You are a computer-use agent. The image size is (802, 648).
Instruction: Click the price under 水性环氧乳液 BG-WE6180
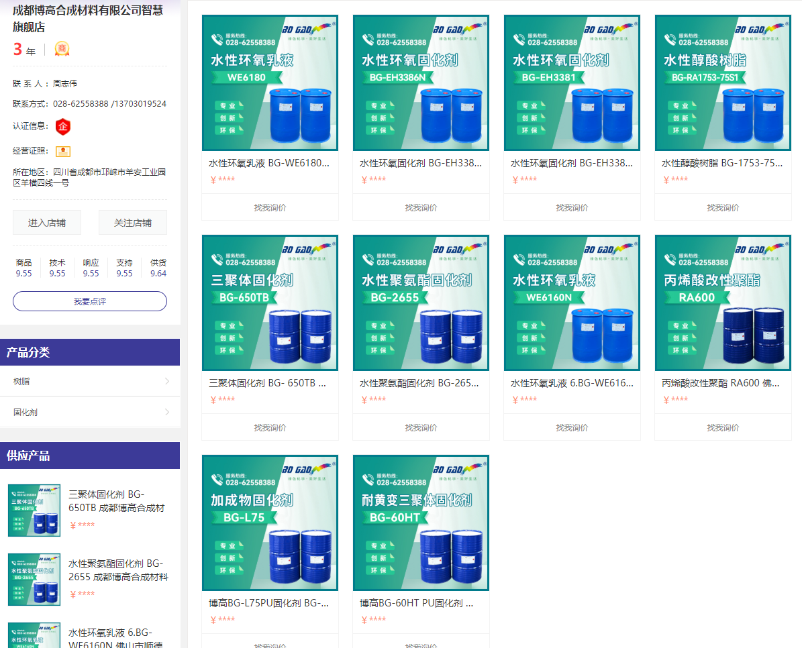tap(223, 179)
